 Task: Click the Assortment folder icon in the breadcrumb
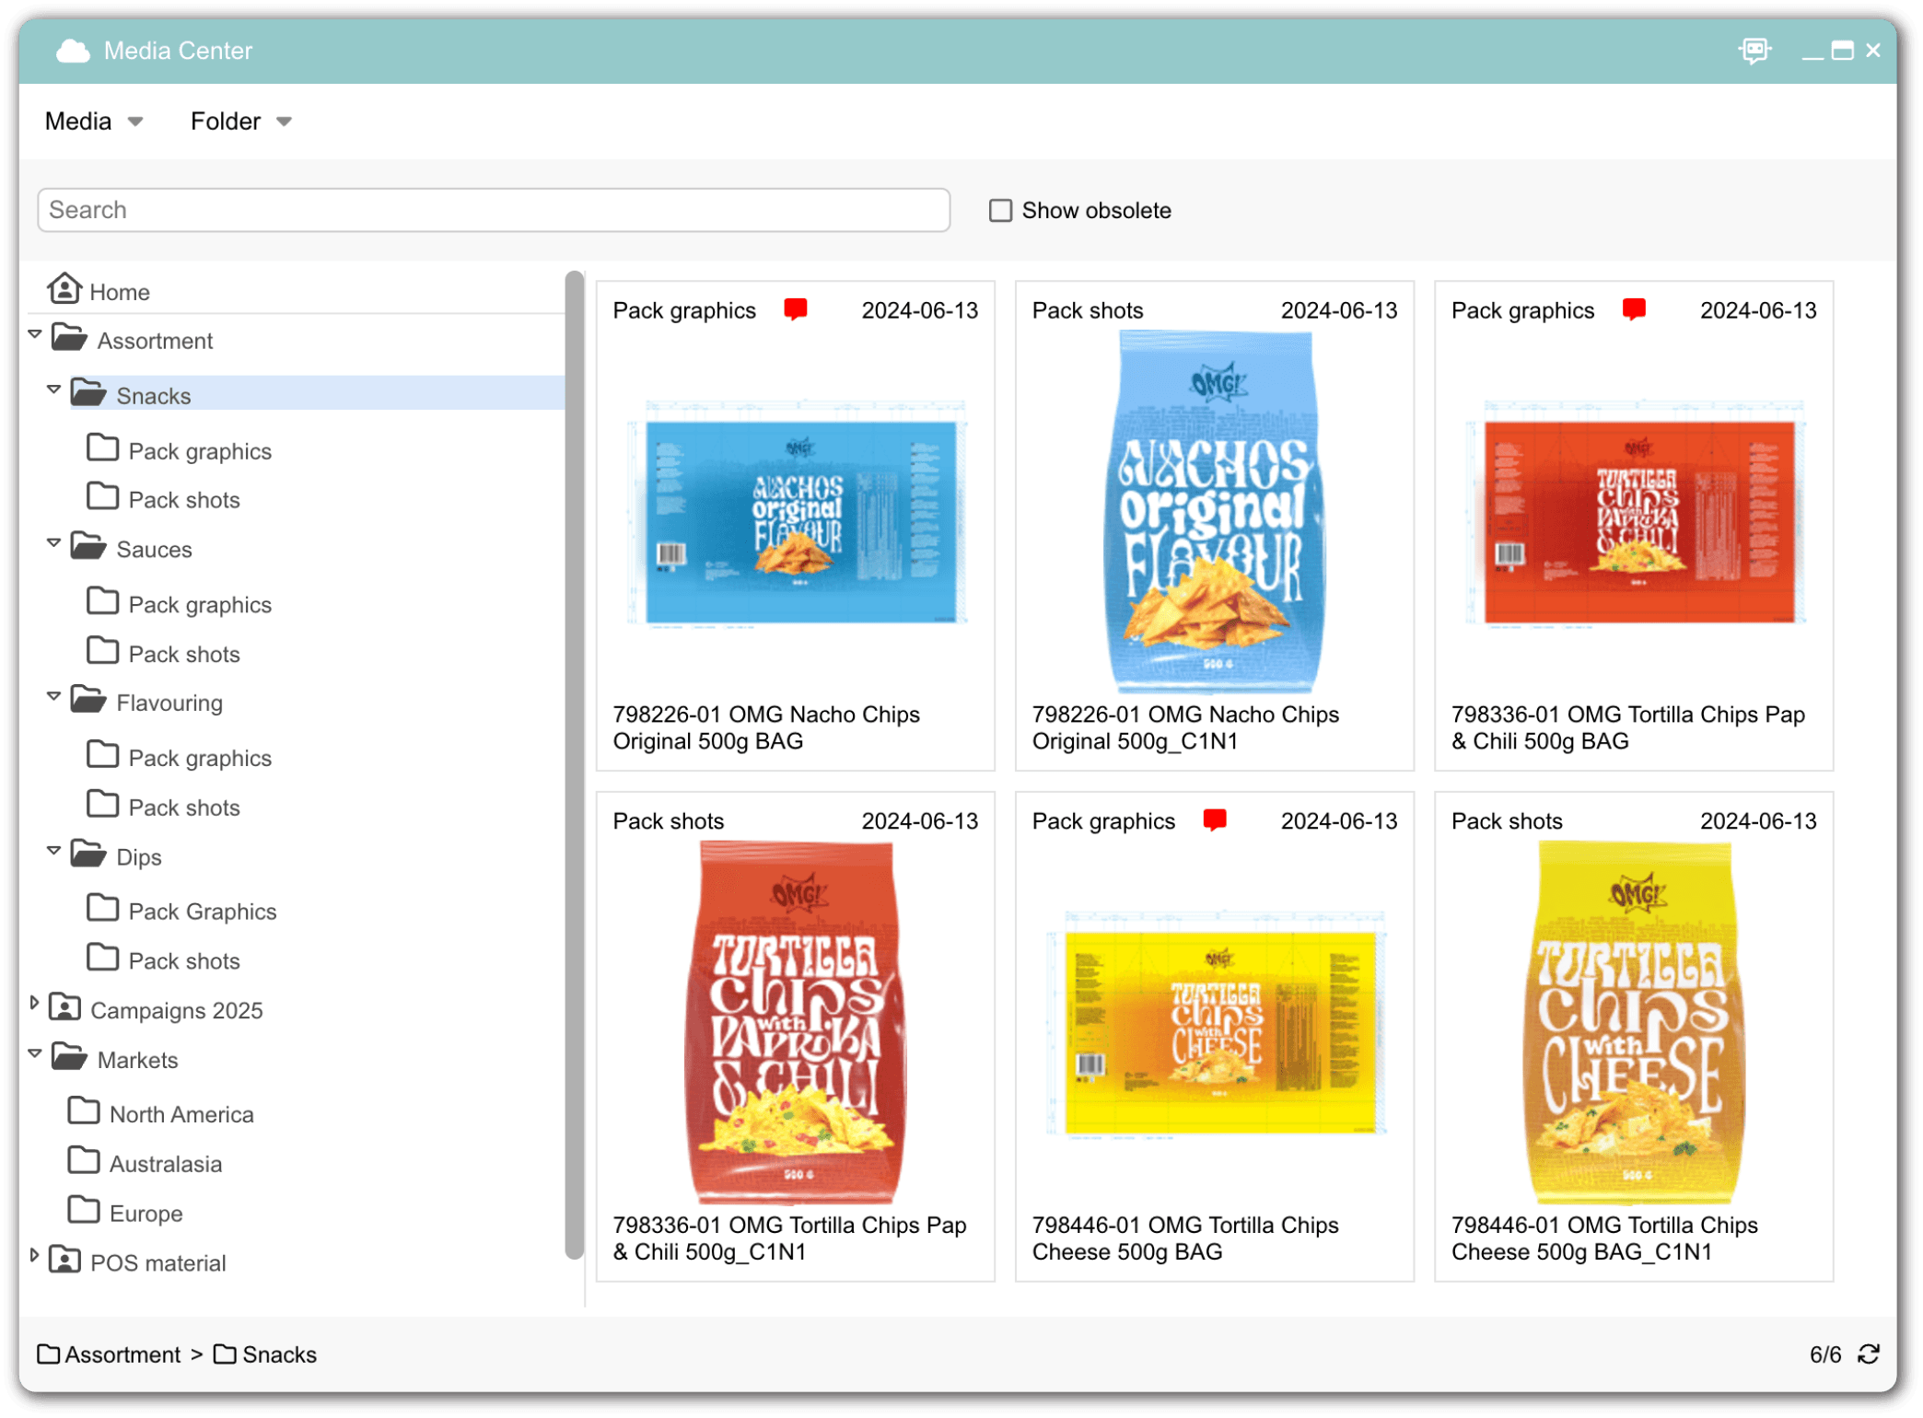[x=47, y=1354]
